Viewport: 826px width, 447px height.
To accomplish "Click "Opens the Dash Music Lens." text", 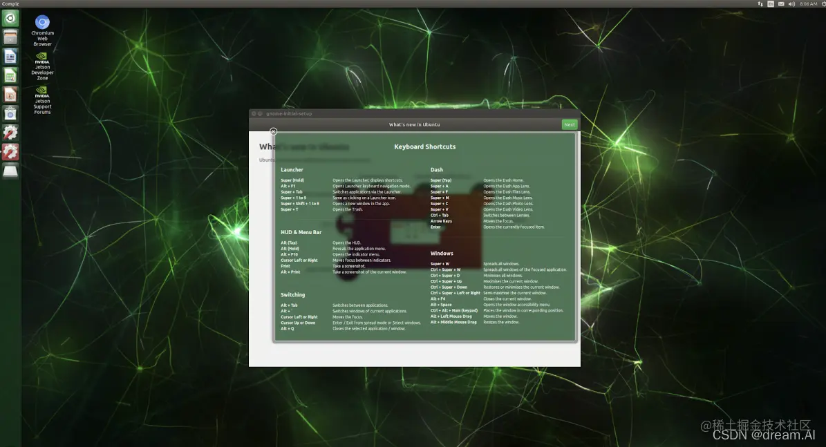I will click(508, 198).
